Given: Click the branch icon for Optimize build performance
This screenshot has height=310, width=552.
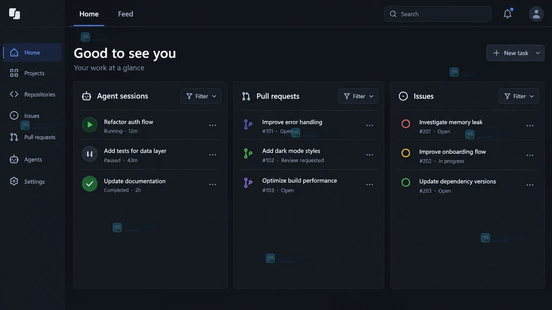Looking at the screenshot, I should point(248,183).
